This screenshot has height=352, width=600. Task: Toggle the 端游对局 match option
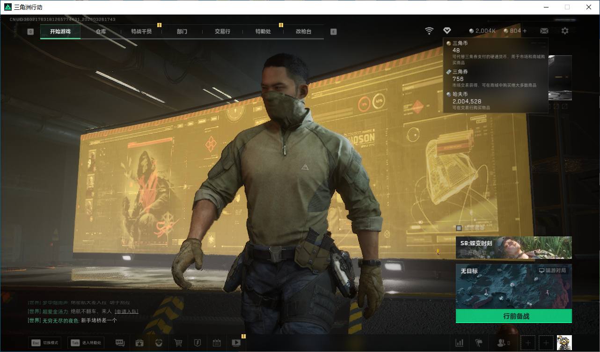[x=552, y=271]
